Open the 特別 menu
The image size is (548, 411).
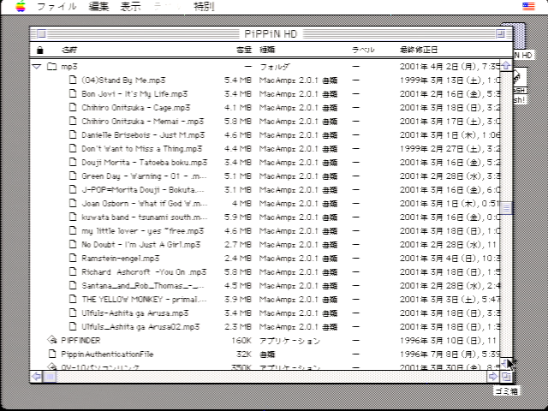pos(204,7)
